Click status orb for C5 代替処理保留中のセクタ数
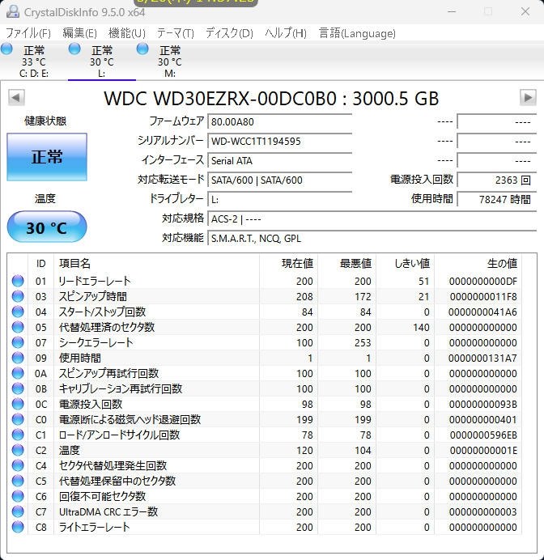 (x=18, y=481)
